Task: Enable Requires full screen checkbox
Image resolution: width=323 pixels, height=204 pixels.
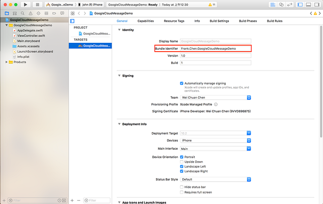Action: coord(181,192)
